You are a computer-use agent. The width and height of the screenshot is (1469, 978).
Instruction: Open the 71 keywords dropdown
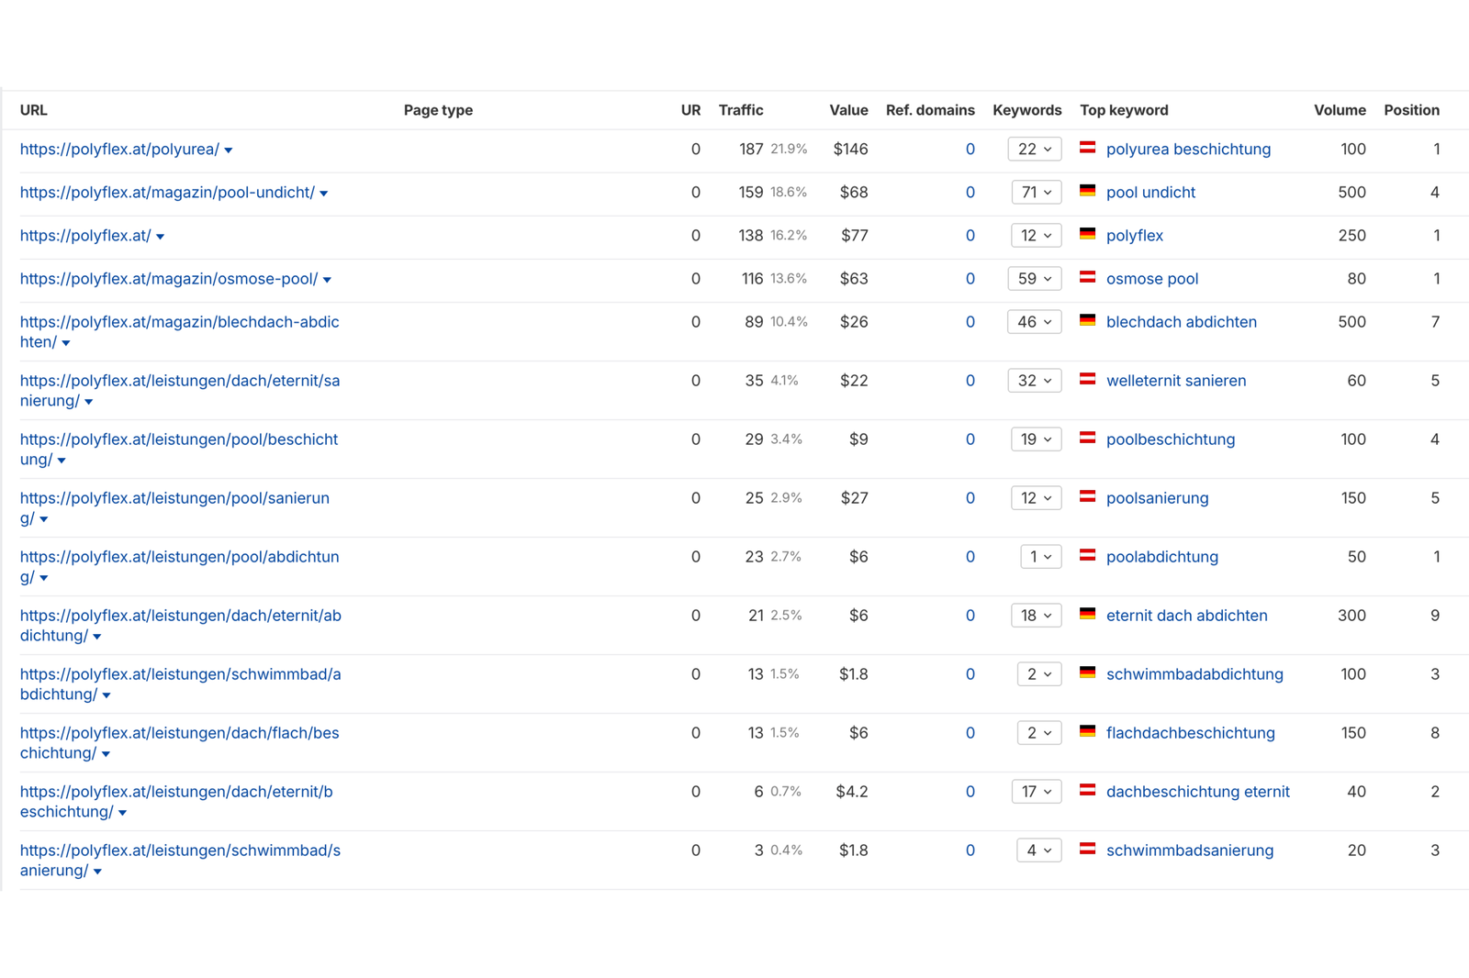(x=1036, y=193)
